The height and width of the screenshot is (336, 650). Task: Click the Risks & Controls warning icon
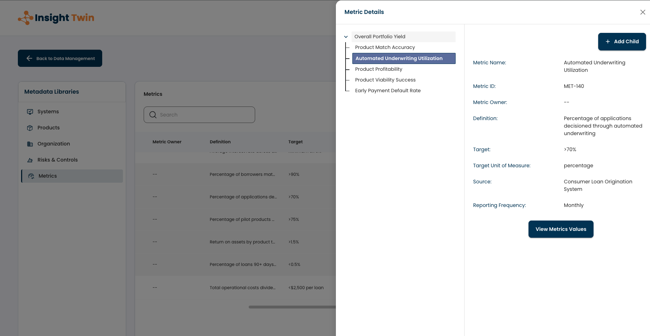click(30, 160)
